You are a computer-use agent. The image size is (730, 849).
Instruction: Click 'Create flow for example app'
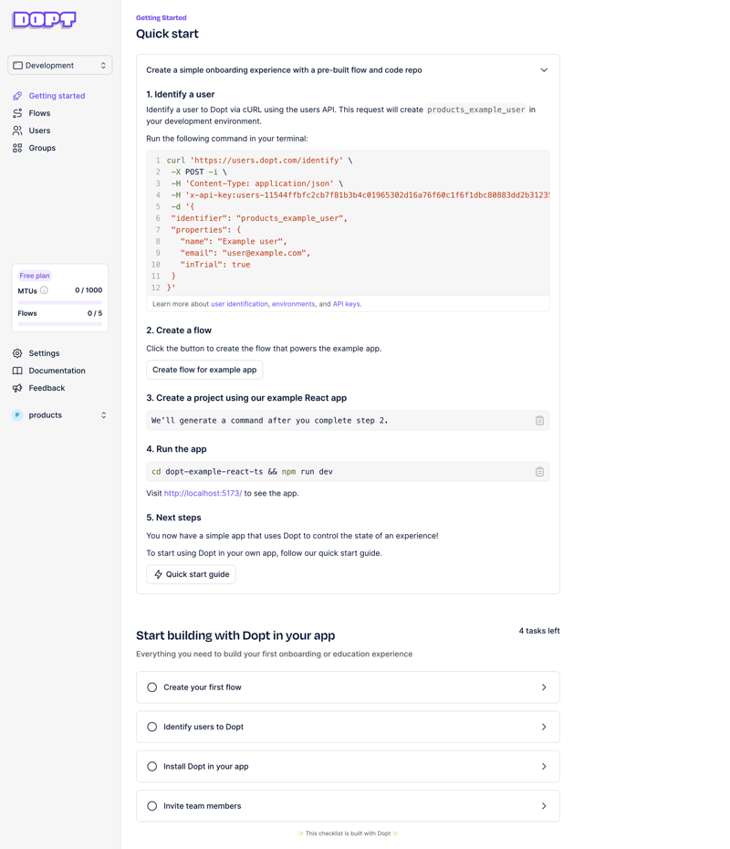(x=203, y=370)
